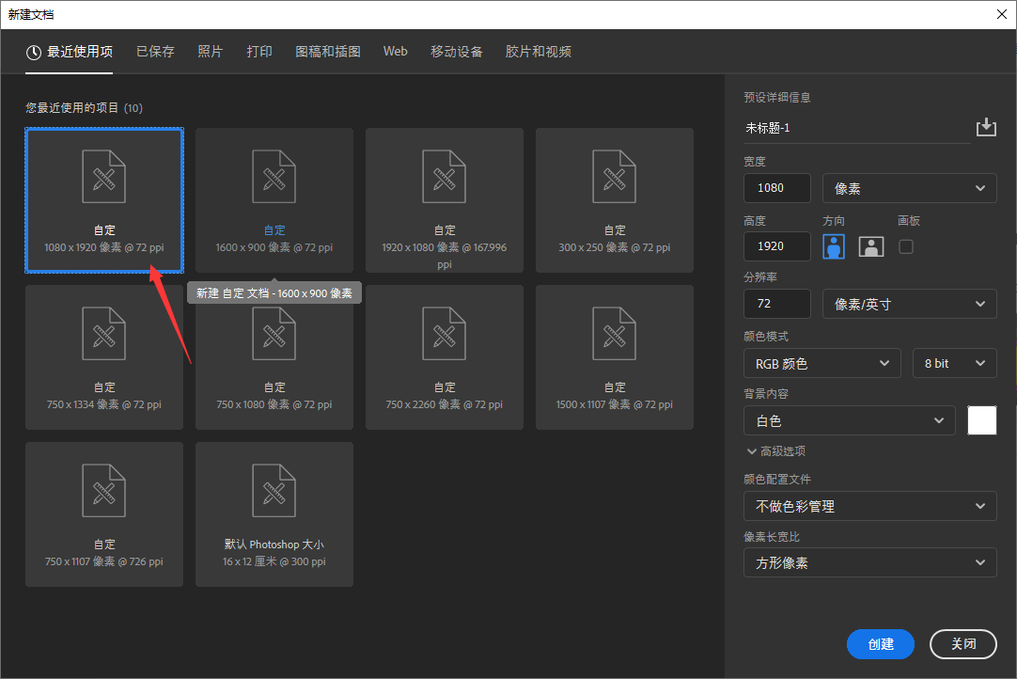Viewport: 1017px width, 679px height.
Task: Enable the 画板 artboard checkbox
Action: pyautogui.click(x=906, y=246)
